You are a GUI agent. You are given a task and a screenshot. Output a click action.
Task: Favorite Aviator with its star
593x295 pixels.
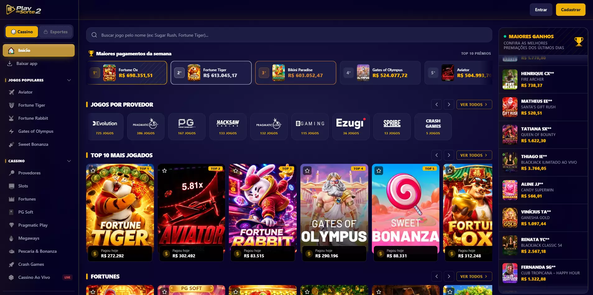tap(164, 170)
